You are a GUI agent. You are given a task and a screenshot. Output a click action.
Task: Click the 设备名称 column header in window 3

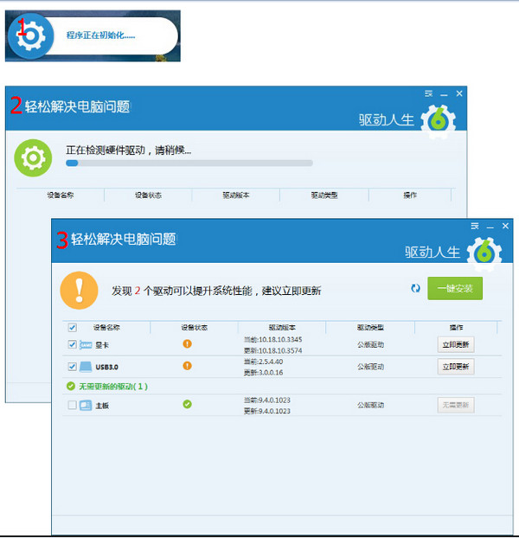point(106,327)
